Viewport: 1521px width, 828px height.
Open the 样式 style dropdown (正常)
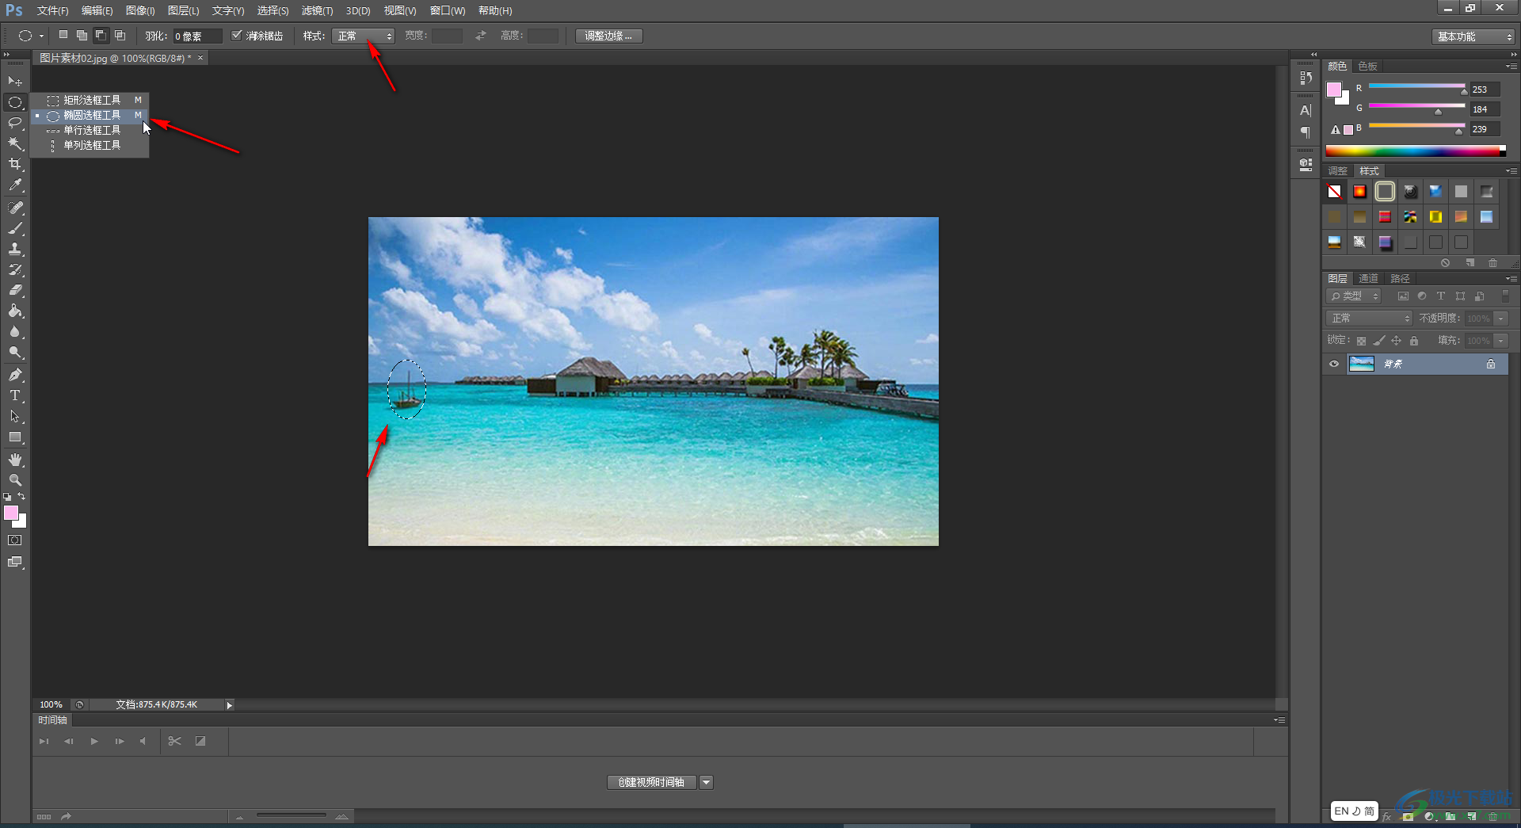point(364,36)
